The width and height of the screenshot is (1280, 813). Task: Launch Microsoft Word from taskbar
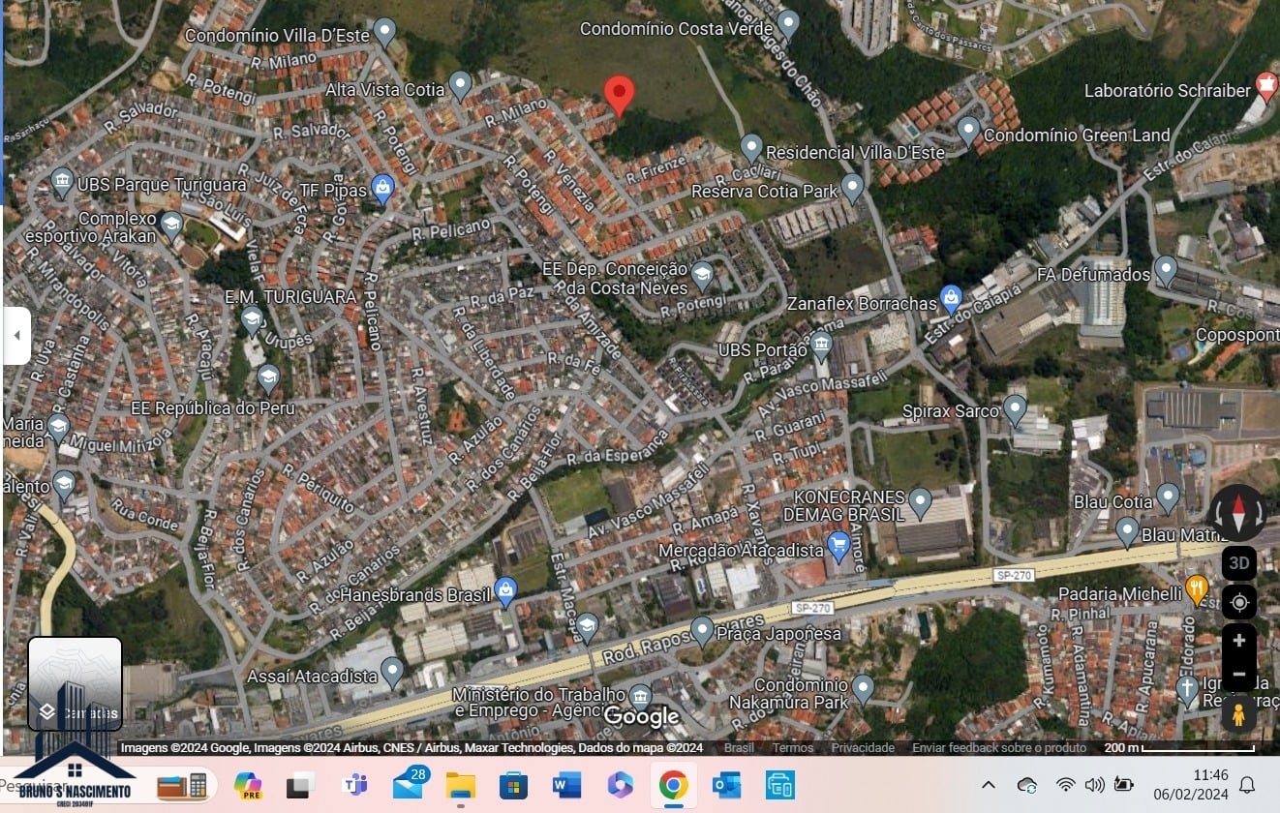(x=566, y=785)
